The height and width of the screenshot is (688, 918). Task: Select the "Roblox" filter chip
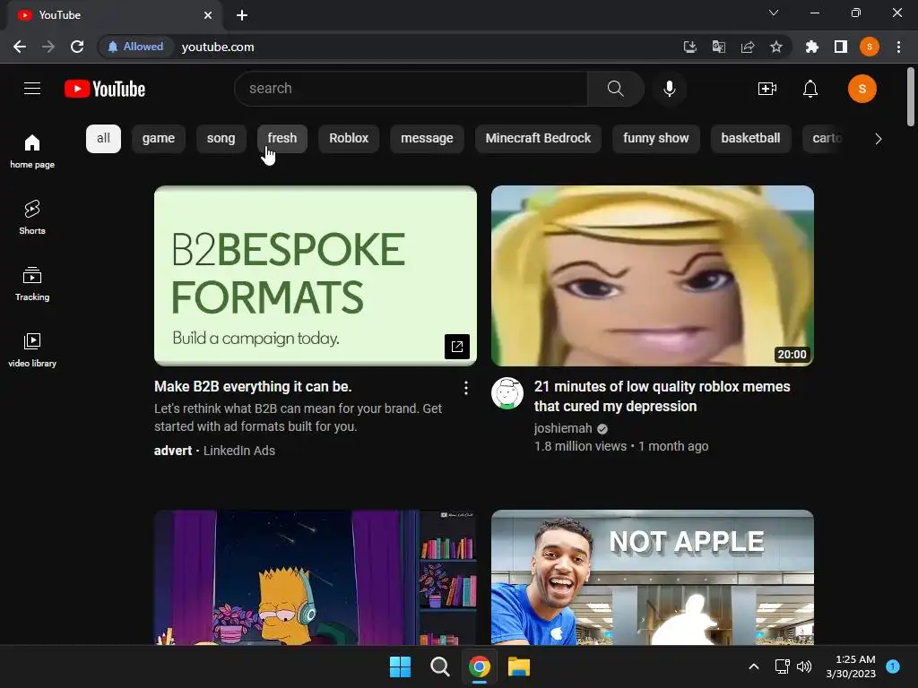click(349, 139)
